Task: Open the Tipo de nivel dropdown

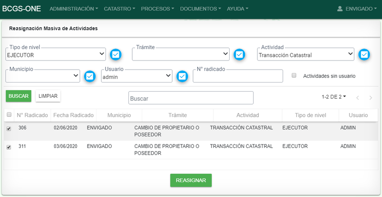Action: [56, 55]
